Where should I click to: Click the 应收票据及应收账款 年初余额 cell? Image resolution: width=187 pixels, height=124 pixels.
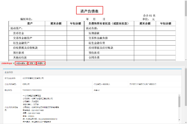coord(75,48)
